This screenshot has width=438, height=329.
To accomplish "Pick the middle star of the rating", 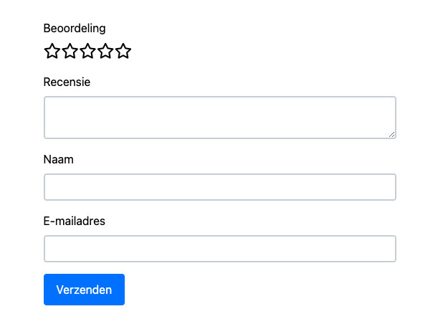I will (88, 51).
